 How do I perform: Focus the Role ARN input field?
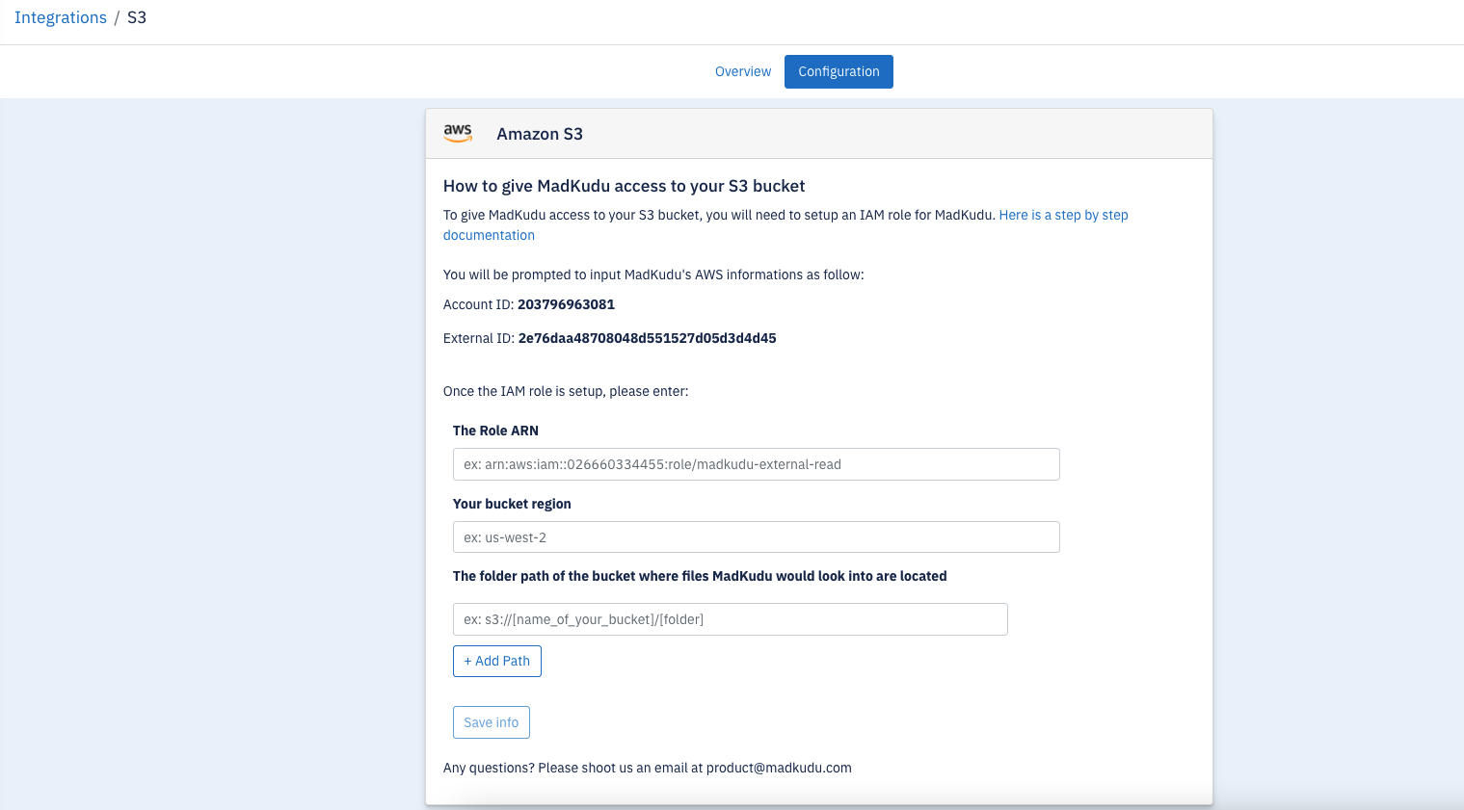point(757,464)
